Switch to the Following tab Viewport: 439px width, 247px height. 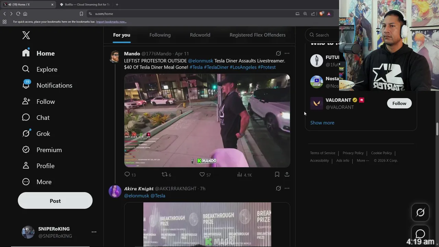click(160, 35)
